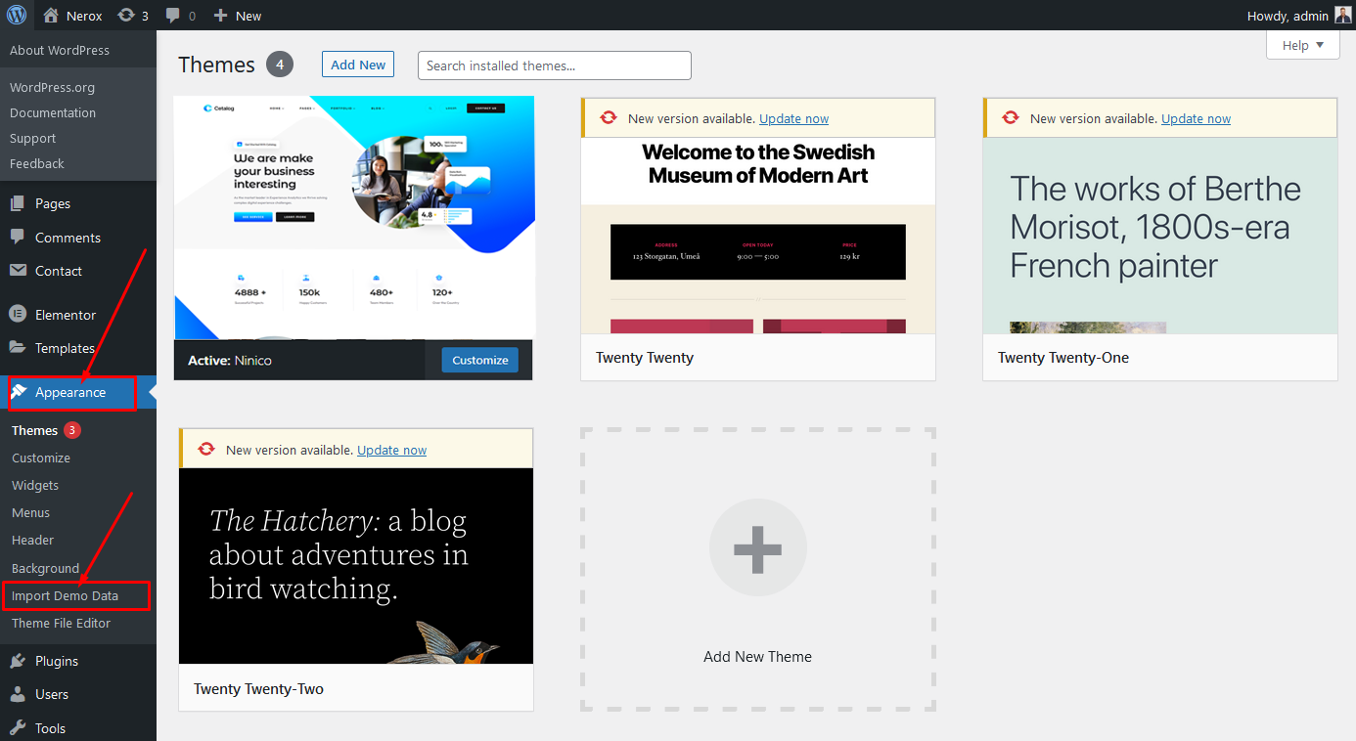
Task: Click the admin avatar picture
Action: click(x=1343, y=16)
